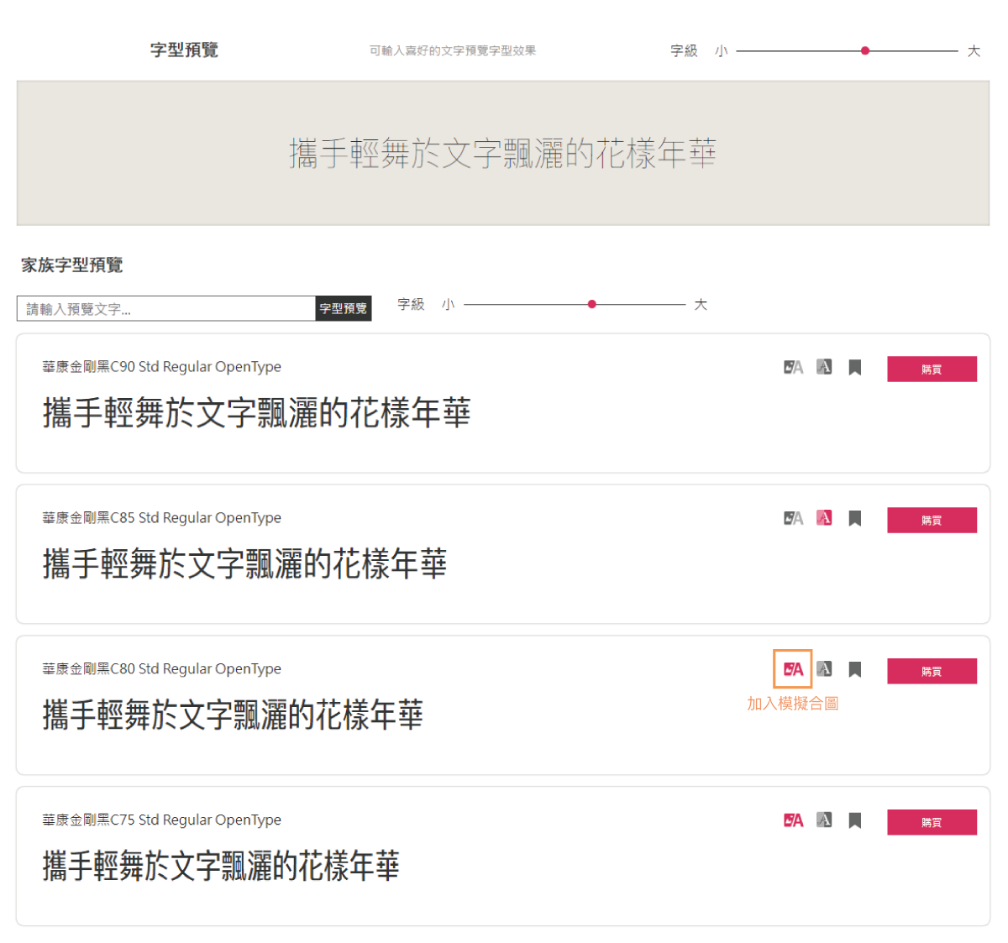Bookmark the 華康金剛黑C90 font
The width and height of the screenshot is (1008, 943).
pos(854,367)
